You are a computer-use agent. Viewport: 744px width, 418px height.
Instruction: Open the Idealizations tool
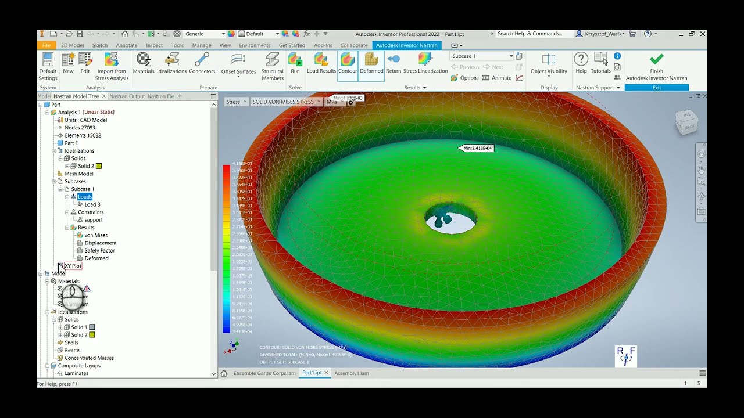click(171, 64)
